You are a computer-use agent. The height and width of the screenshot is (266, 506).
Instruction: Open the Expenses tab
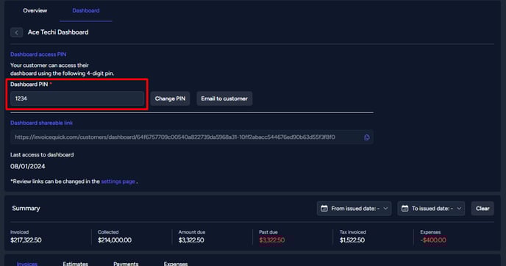click(x=176, y=264)
